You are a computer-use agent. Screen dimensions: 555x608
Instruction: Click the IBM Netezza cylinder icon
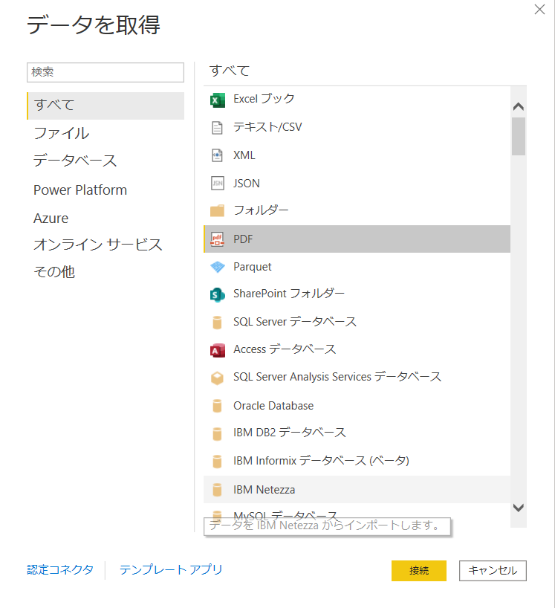[218, 490]
